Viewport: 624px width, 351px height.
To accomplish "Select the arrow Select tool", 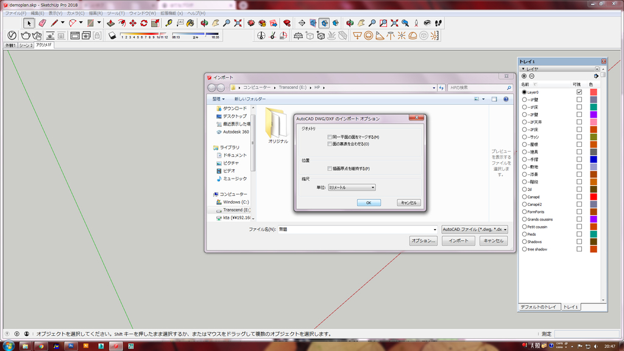I will [x=29, y=24].
